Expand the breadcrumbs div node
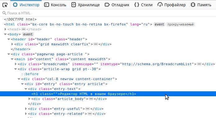Screen dimensions: 216x118 [x=16, y=64]
